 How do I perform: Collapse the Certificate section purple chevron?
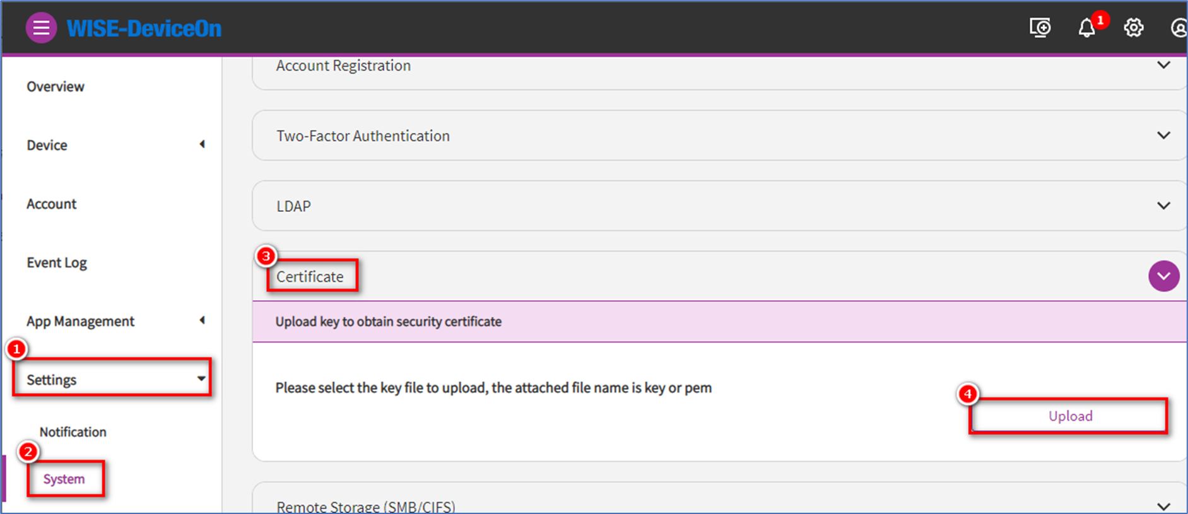click(1163, 276)
